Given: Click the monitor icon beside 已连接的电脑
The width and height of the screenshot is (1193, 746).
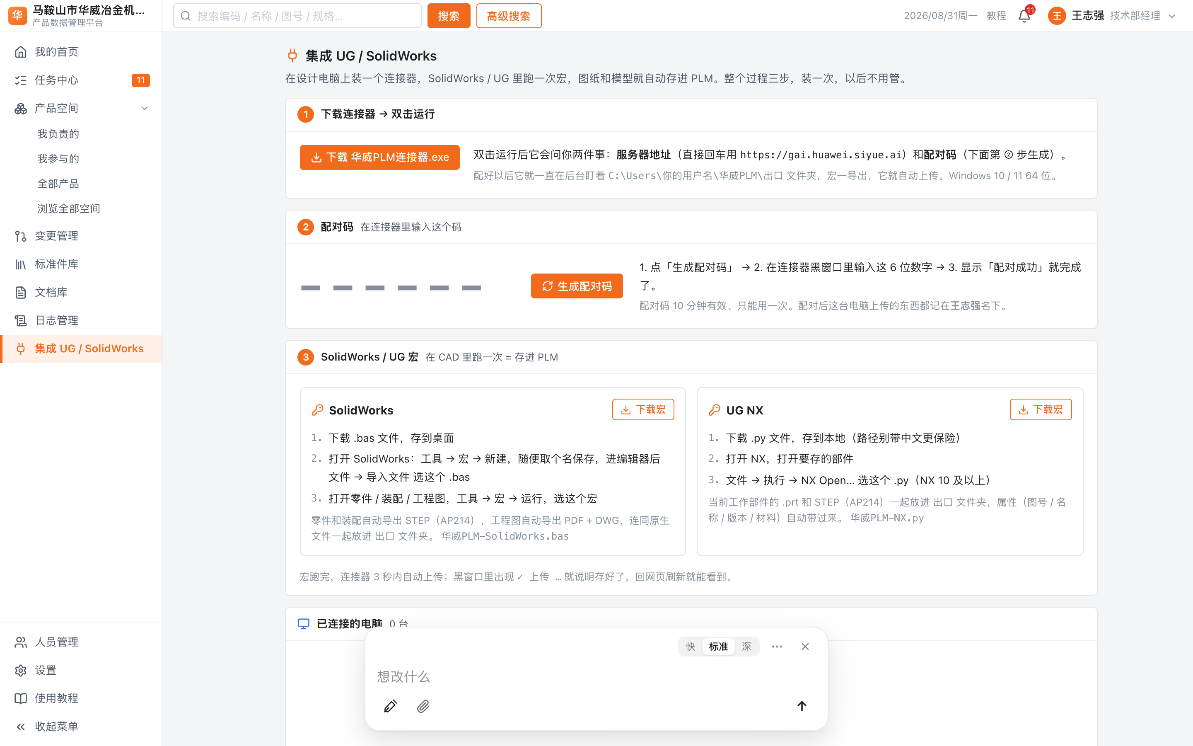Looking at the screenshot, I should [x=304, y=624].
